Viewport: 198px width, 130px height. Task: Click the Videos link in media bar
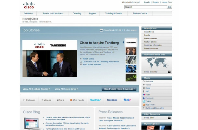[x=46, y=100]
